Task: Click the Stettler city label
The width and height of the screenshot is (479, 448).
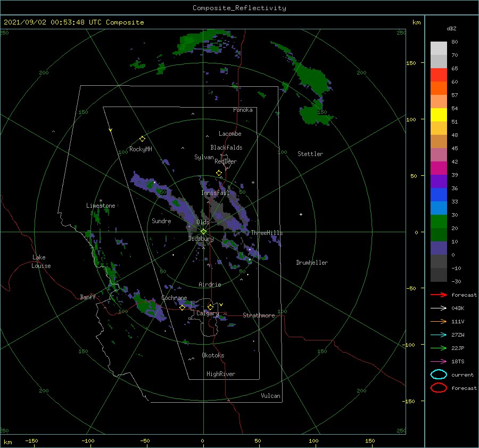Action: 310,154
